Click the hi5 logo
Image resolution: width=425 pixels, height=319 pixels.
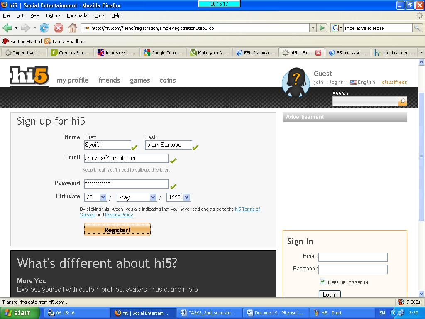pos(29,76)
